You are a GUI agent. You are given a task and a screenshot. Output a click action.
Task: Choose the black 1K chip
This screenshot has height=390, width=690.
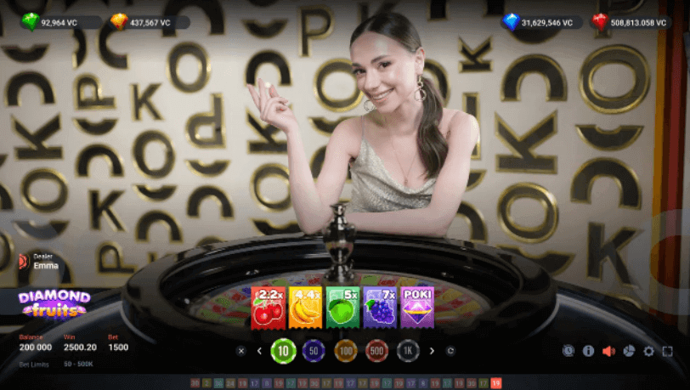pos(408,351)
